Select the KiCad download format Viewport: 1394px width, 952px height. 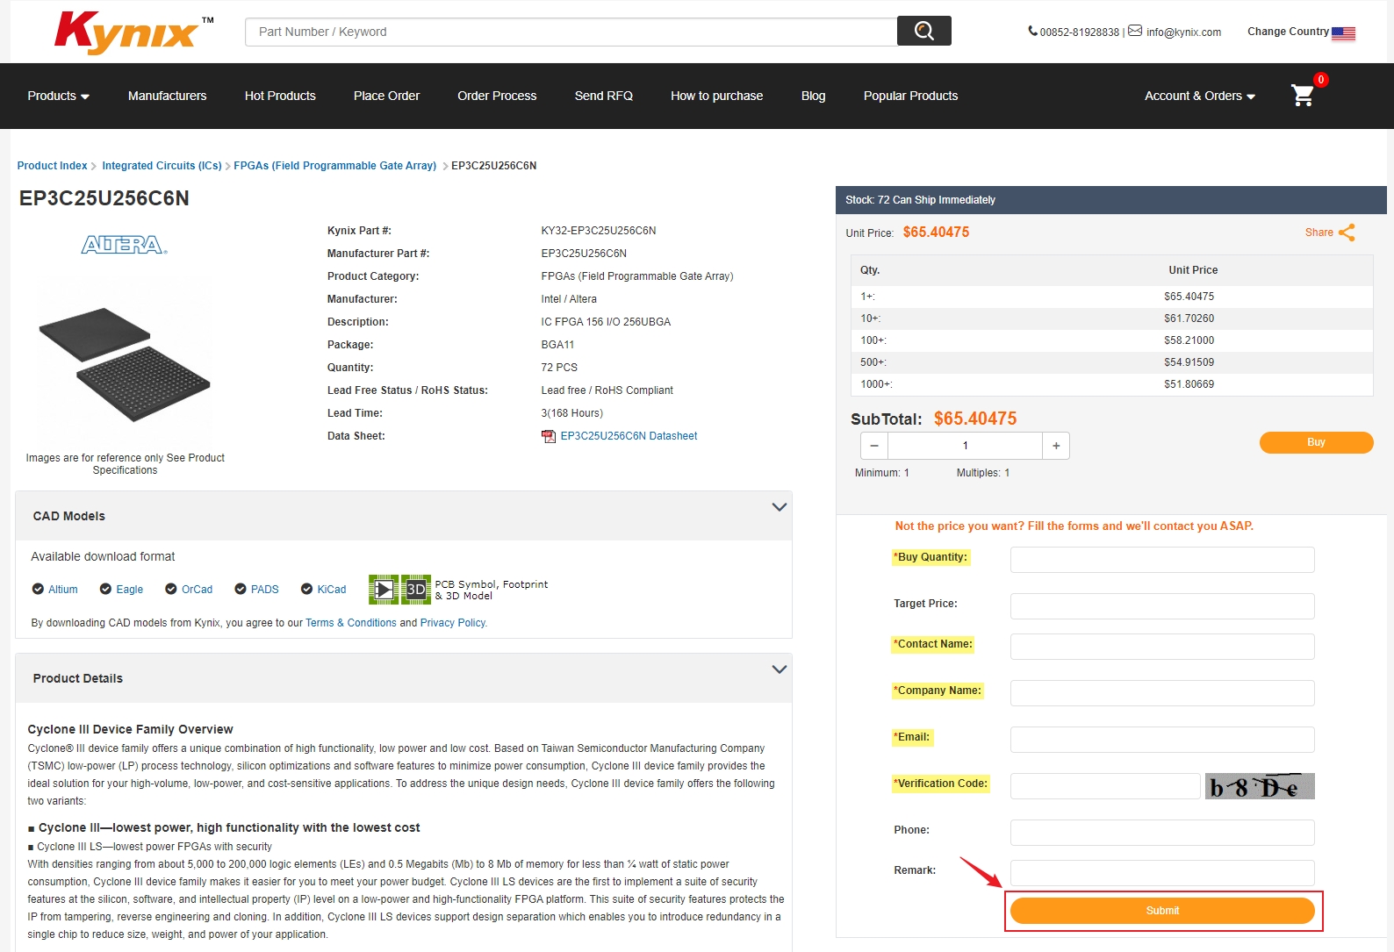[x=323, y=590]
